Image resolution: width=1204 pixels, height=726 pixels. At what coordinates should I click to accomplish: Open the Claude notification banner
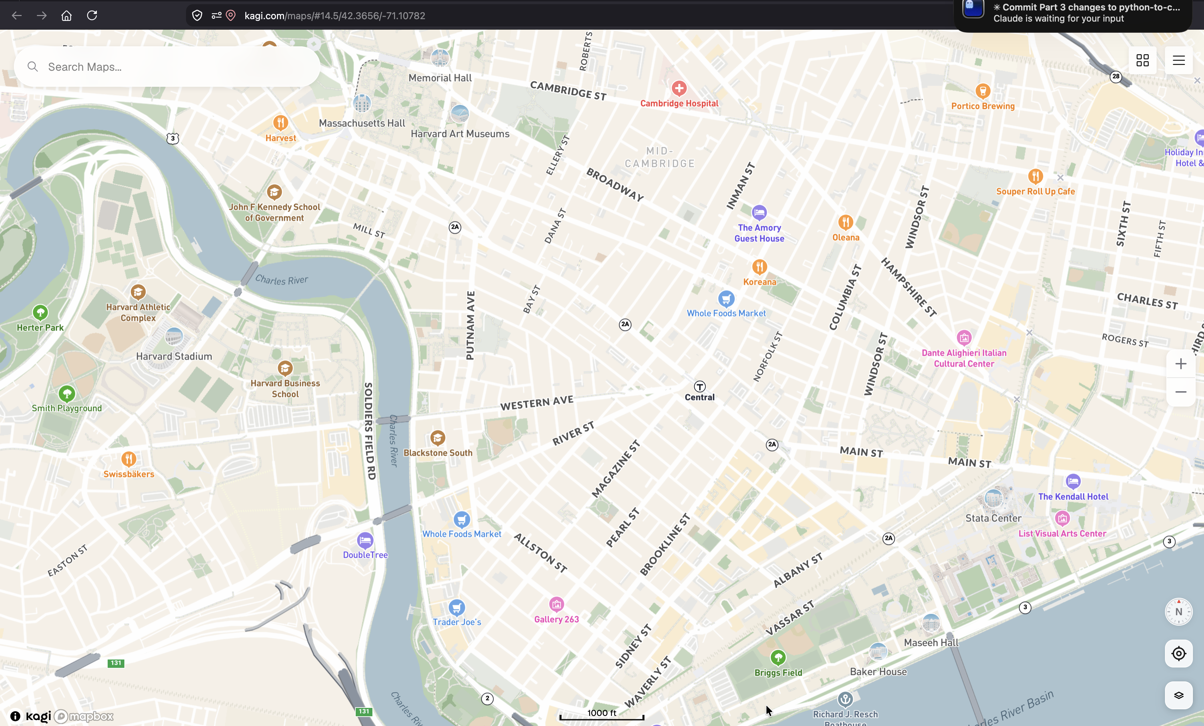[1073, 13]
